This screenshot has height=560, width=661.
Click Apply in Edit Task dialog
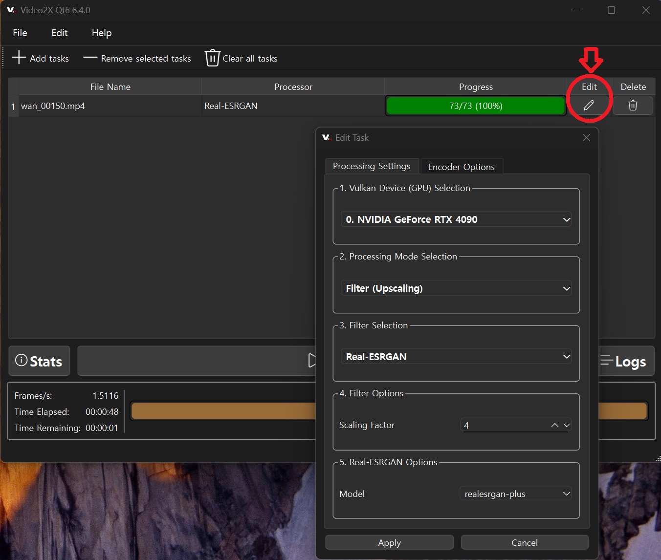click(390, 542)
